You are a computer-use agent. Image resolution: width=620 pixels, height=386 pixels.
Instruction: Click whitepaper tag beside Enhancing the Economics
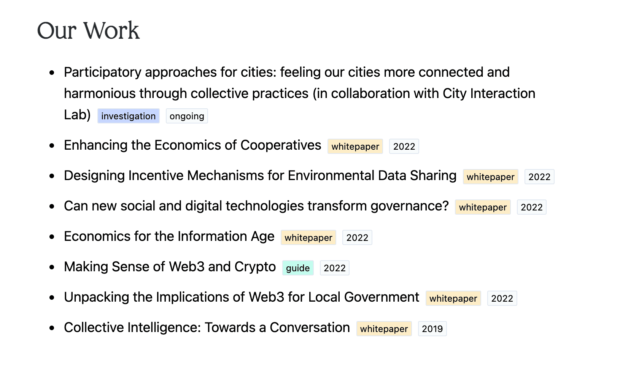tap(355, 147)
